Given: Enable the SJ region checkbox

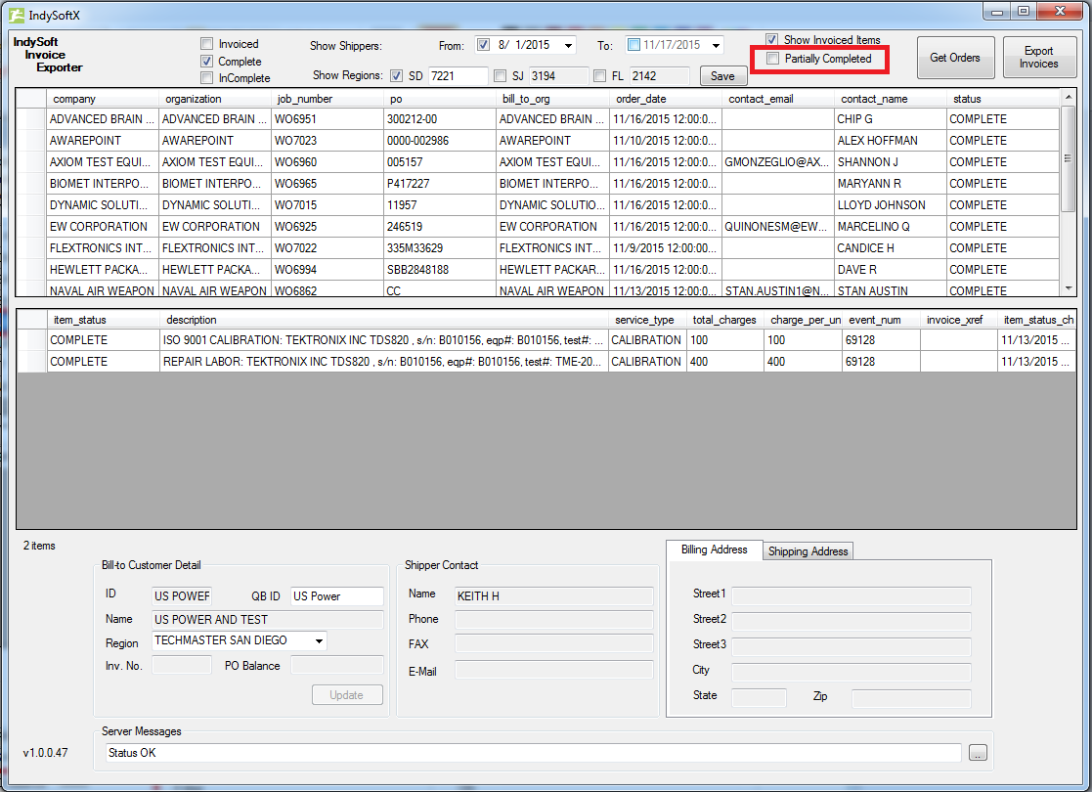Looking at the screenshot, I should (501, 75).
